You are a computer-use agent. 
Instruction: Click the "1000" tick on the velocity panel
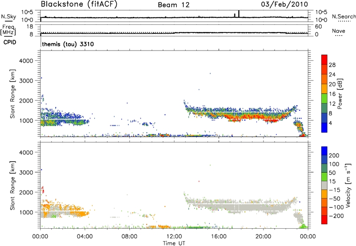point(26,212)
